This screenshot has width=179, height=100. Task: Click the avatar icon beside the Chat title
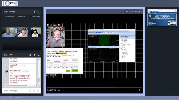(11, 55)
